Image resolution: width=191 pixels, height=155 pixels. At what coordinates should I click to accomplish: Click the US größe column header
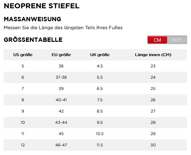(x=23, y=55)
